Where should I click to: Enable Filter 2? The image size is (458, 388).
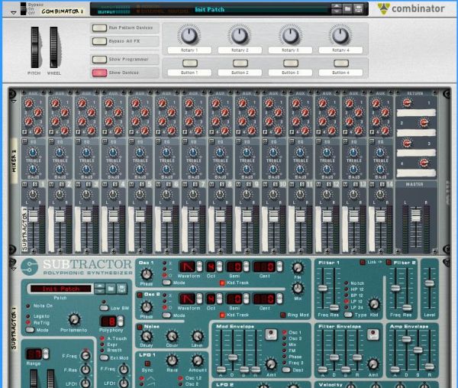click(x=389, y=263)
